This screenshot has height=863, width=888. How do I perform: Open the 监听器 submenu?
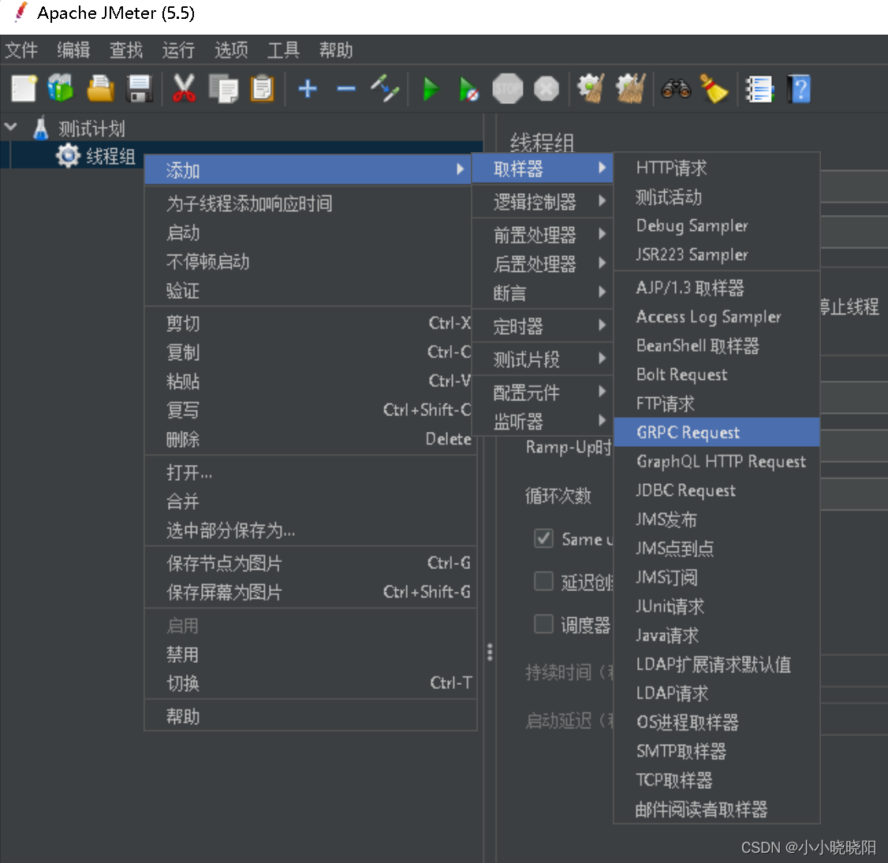tap(543, 421)
